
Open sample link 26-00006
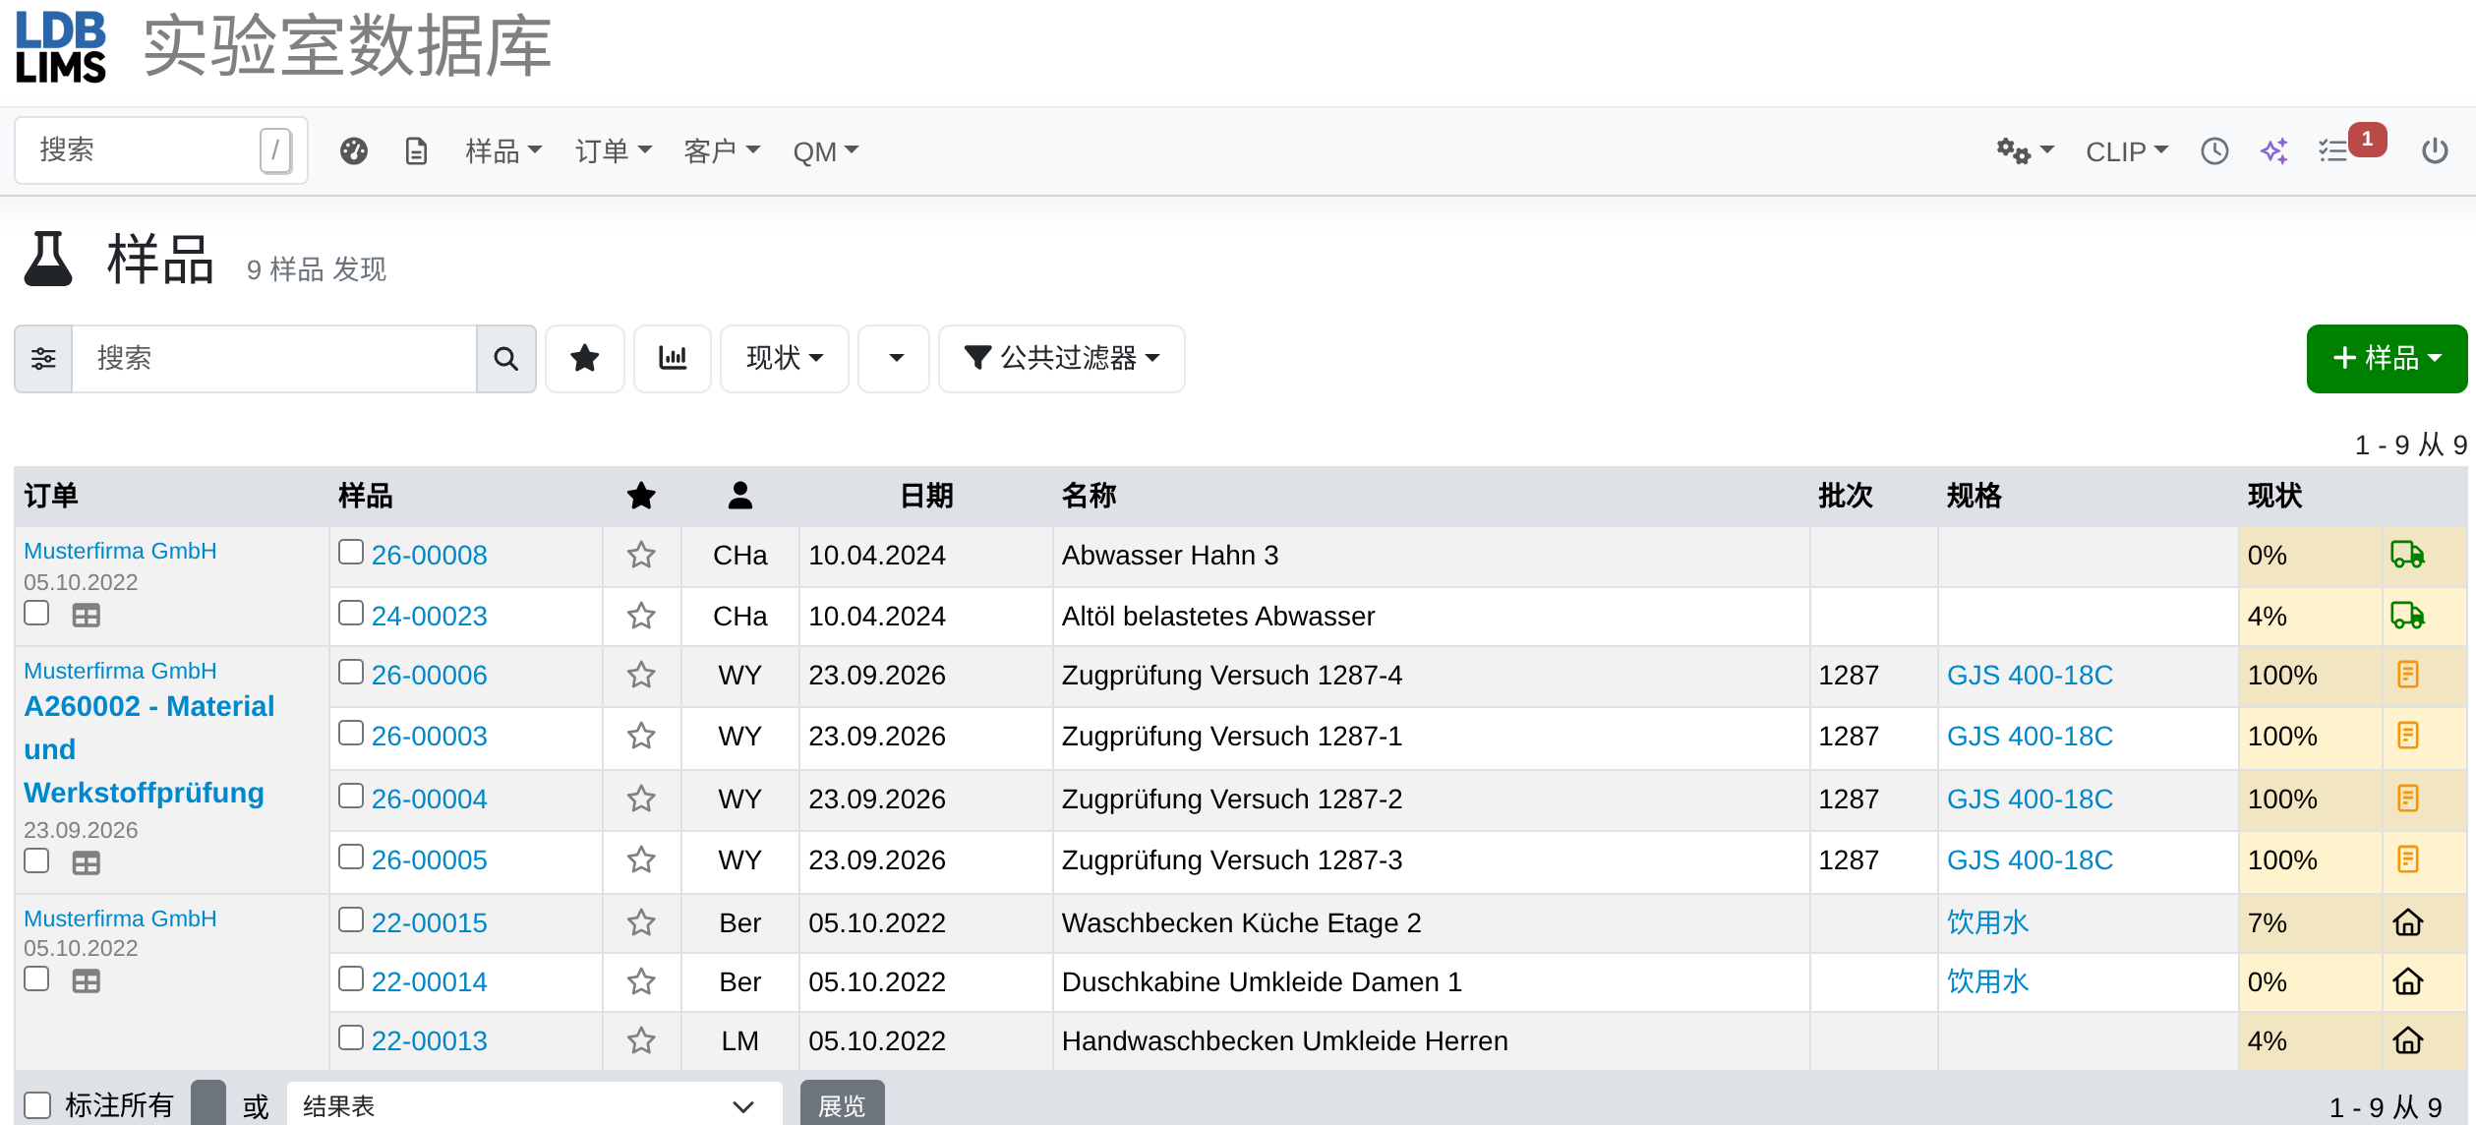click(429, 676)
